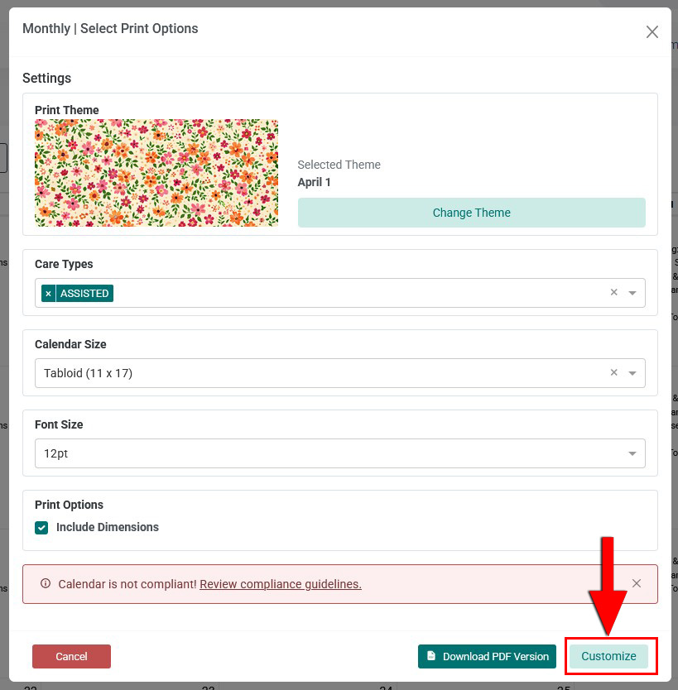Close the Select Print Options dialog

(x=652, y=31)
